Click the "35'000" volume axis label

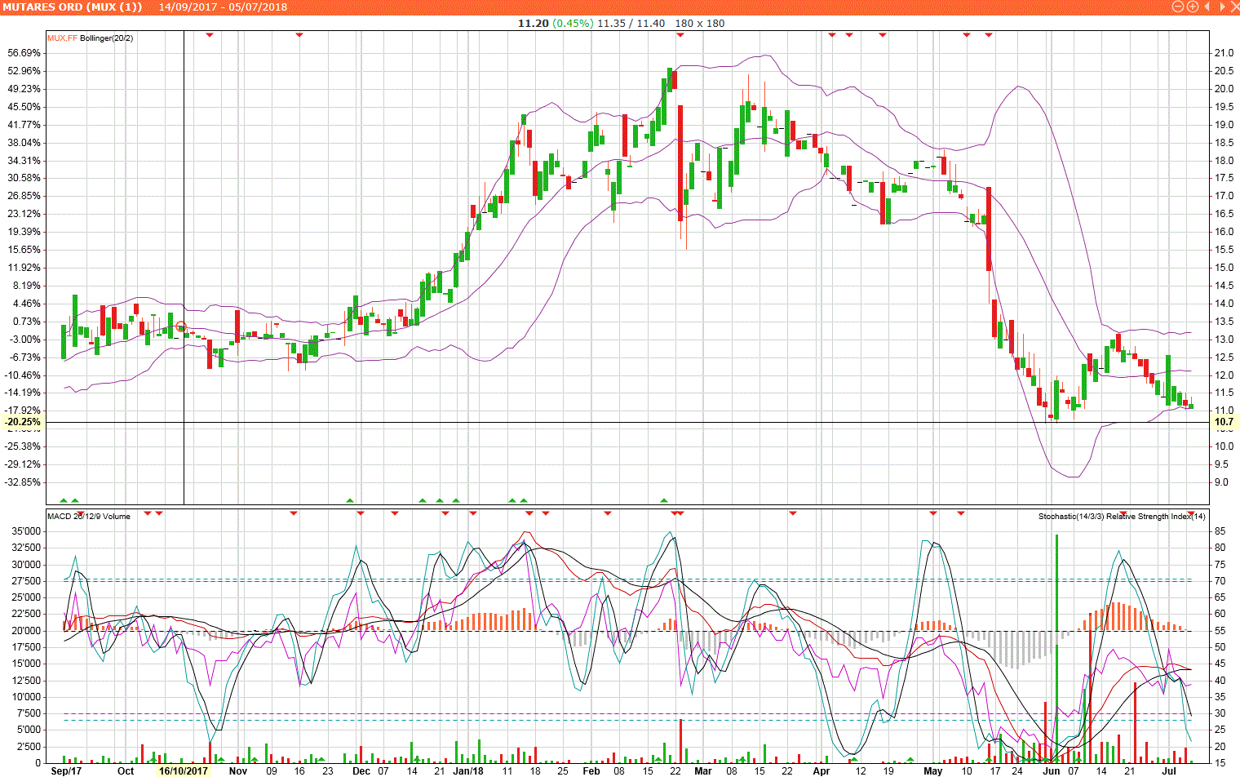pos(27,531)
